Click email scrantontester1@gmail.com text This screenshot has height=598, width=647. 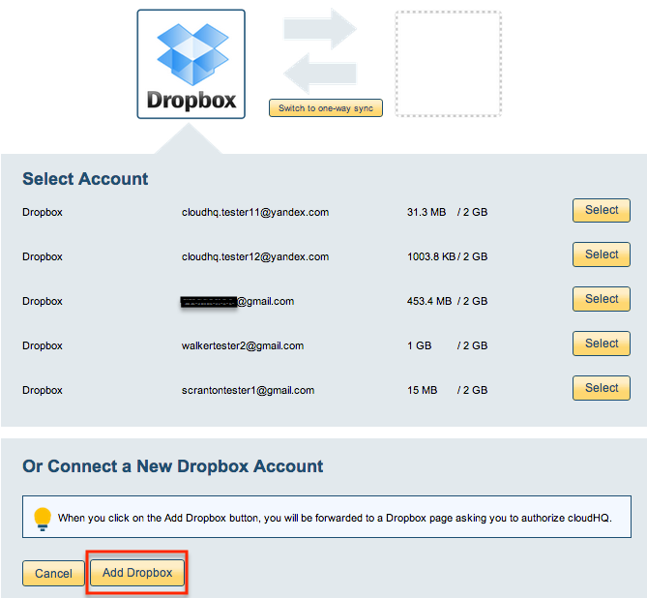(248, 390)
